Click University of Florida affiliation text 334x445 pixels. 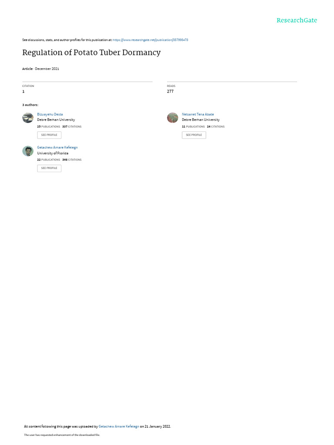pyautogui.click(x=53, y=153)
